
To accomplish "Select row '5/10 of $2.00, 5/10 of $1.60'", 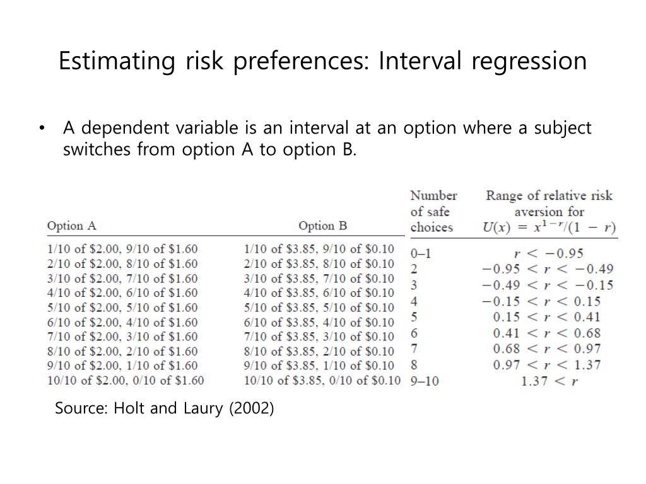I will click(x=122, y=308).
